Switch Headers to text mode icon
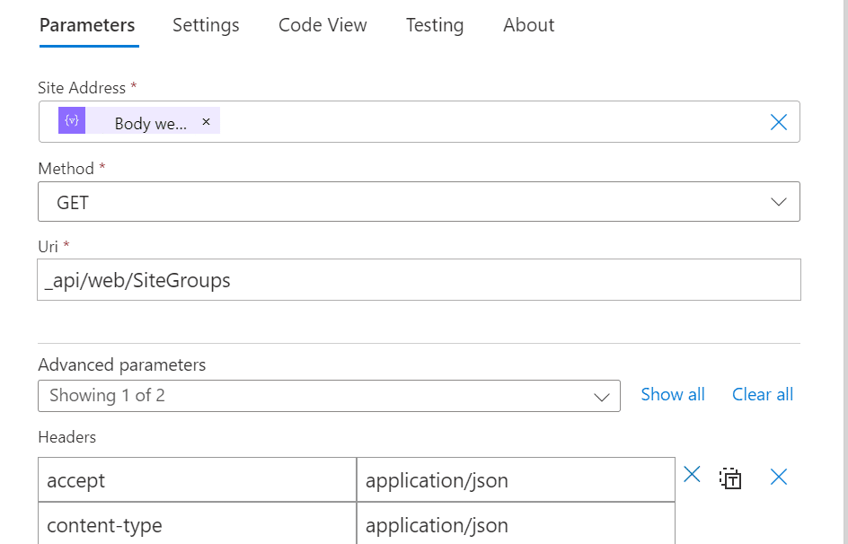848x544 pixels. pos(730,478)
